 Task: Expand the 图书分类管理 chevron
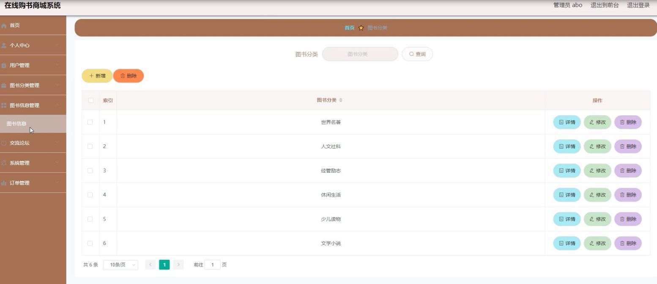point(57,85)
